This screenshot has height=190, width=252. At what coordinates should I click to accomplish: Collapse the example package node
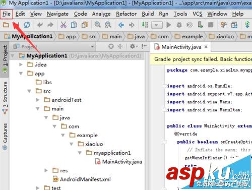pyautogui.click(x=63, y=135)
